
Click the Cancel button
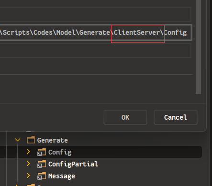click(x=176, y=117)
